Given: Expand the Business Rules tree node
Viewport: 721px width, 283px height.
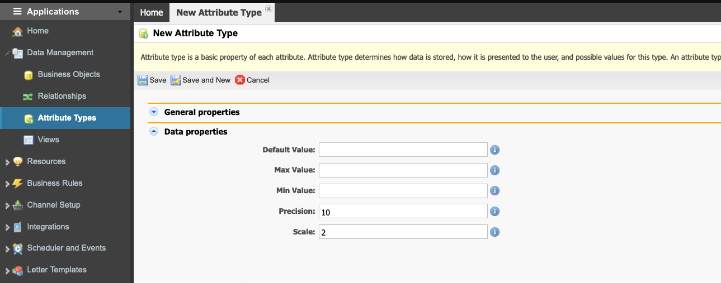Looking at the screenshot, I should [7, 184].
